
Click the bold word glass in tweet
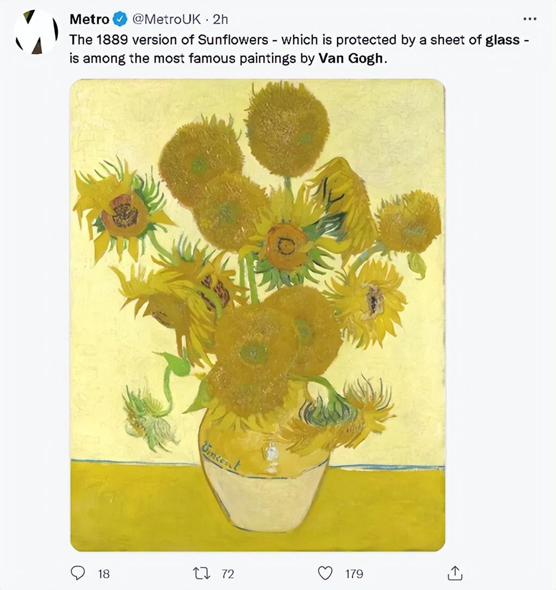502,40
